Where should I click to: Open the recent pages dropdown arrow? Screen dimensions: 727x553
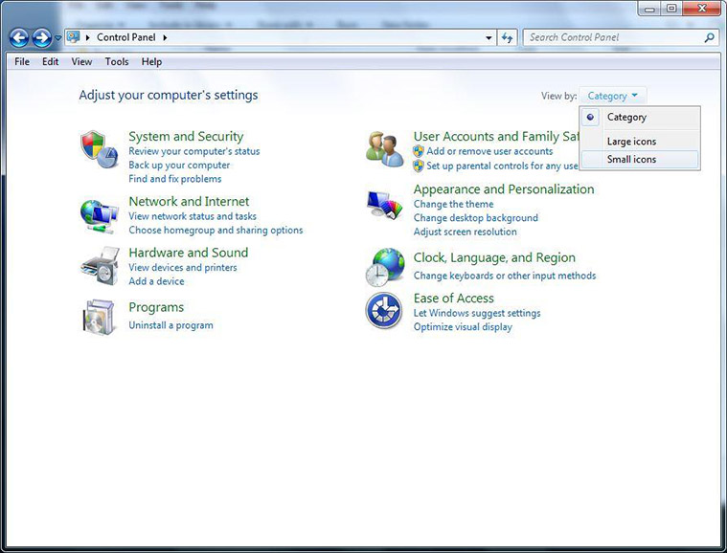pyautogui.click(x=58, y=38)
